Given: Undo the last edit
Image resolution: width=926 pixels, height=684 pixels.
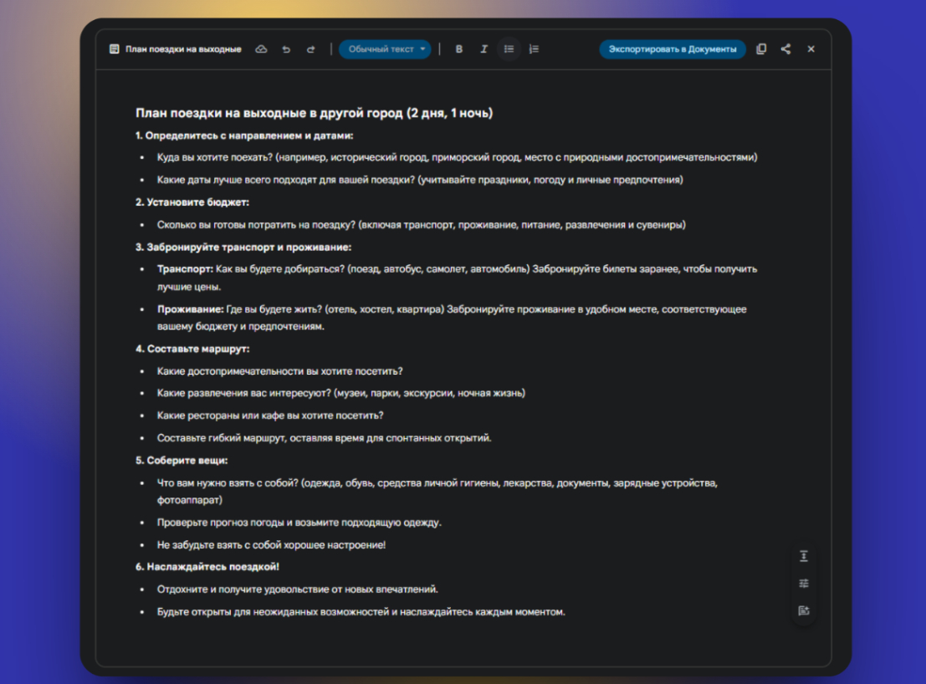Looking at the screenshot, I should (x=286, y=49).
